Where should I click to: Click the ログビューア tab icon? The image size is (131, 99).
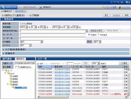click(3, 7)
